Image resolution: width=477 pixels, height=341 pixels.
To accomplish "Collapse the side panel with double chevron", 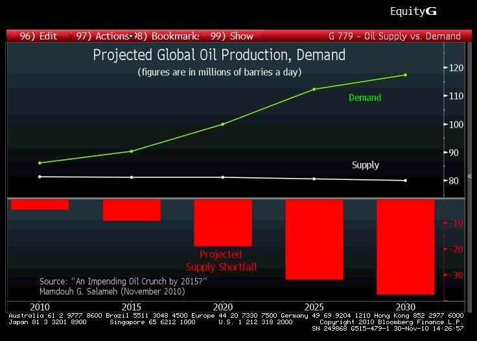I will 470,176.
